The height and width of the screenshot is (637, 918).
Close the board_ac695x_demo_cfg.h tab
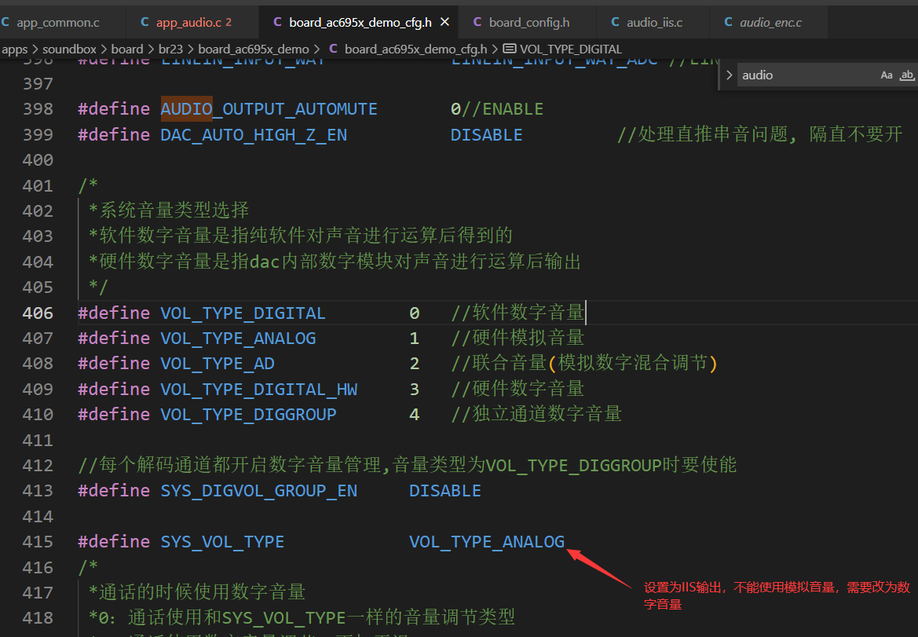[x=445, y=22]
